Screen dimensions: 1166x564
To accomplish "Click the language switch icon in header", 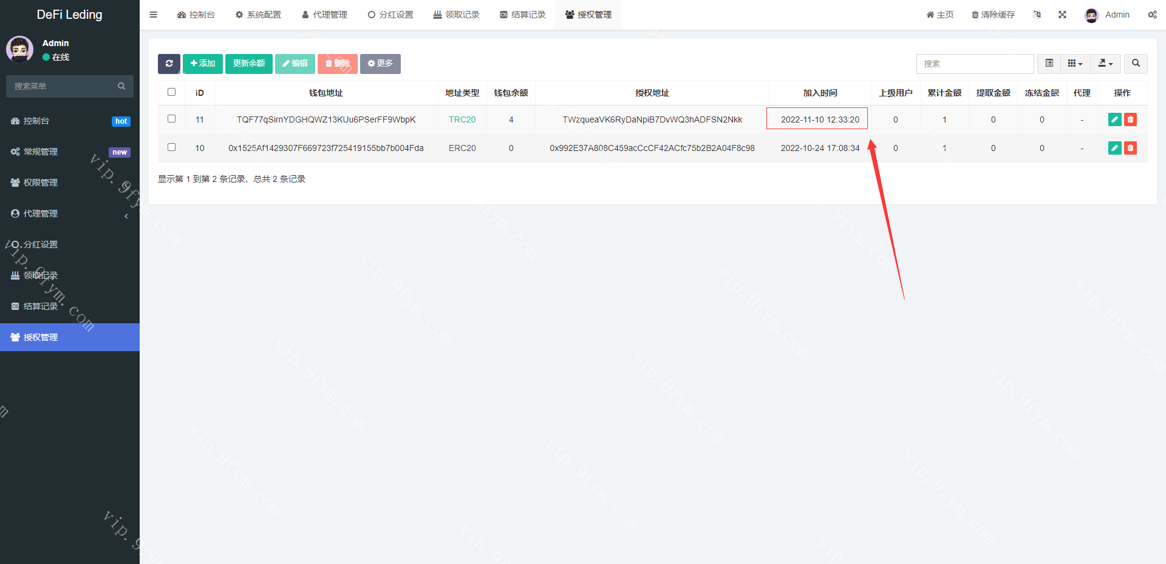I will [1037, 15].
